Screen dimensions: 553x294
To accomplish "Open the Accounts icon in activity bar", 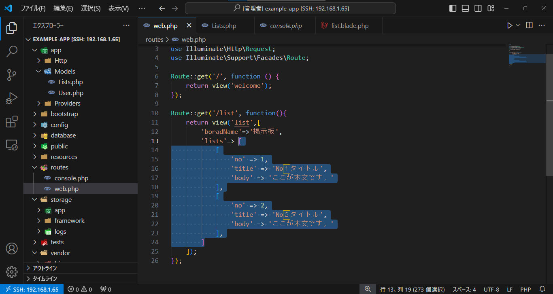I will [12, 248].
